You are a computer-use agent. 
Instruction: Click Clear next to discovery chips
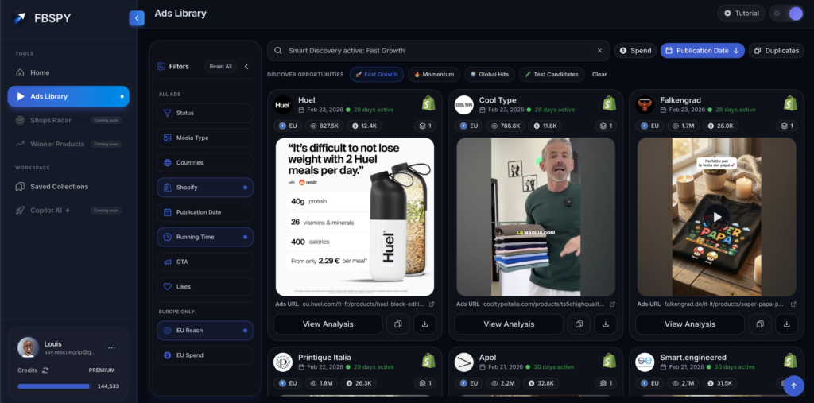pyautogui.click(x=599, y=74)
